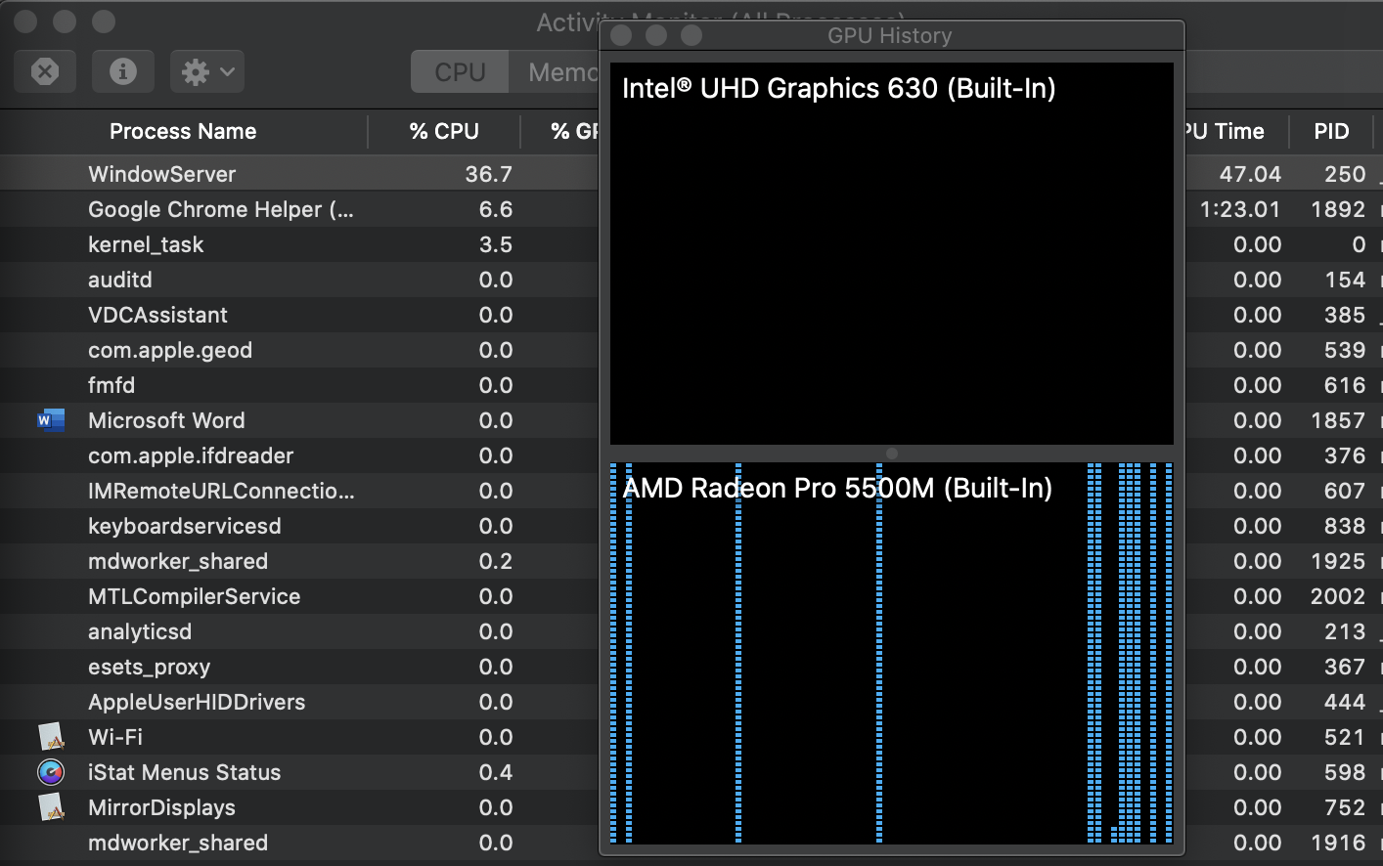Select the analyticsd process name
Screen dimensions: 1383x866
coord(140,631)
